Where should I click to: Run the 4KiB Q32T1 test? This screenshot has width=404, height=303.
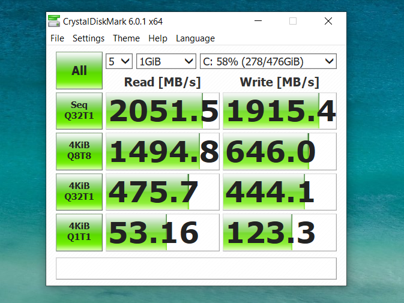point(79,192)
